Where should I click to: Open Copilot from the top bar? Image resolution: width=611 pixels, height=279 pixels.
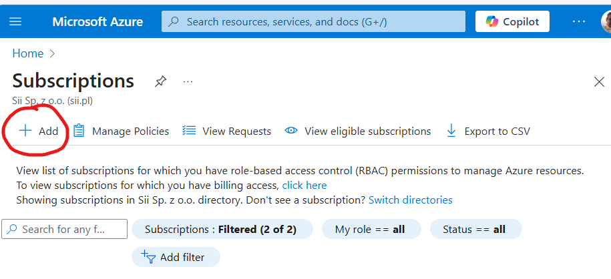coord(512,21)
